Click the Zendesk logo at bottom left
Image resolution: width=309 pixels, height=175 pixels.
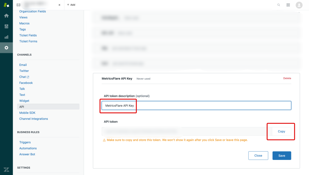[x=6, y=169]
